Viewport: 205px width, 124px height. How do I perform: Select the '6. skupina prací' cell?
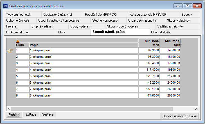coord(84,83)
